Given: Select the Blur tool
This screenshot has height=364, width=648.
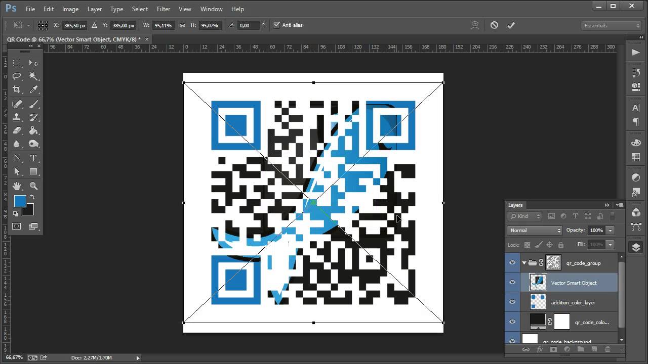Looking at the screenshot, I should [17, 144].
